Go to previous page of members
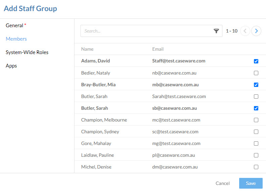 [245, 31]
